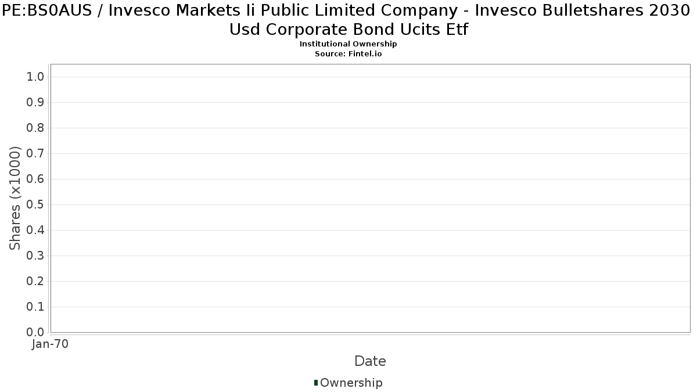Click the 0.5 y-axis tick label
The height and width of the screenshot is (392, 697).
[36, 205]
